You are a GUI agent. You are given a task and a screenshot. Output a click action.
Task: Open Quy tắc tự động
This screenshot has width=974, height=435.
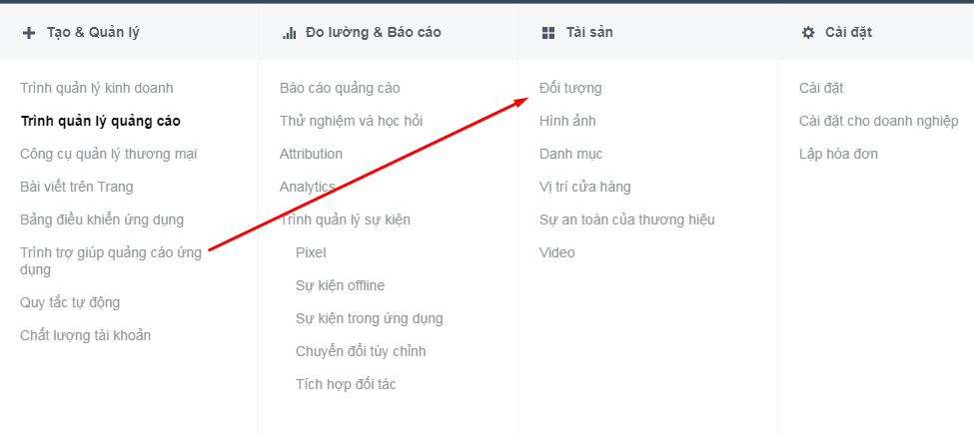[70, 303]
